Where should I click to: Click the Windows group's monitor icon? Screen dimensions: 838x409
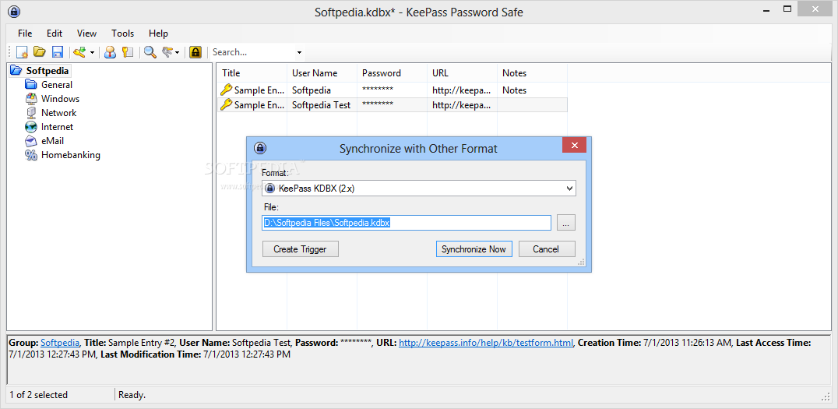[31, 99]
